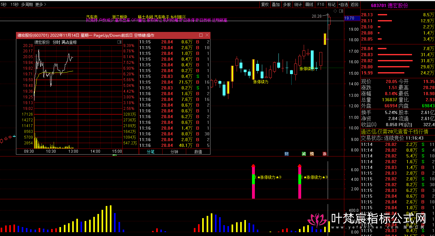Screen dimensions: 435x236
Task: Click the 19.99 buy order row
Action: click(x=398, y=73)
